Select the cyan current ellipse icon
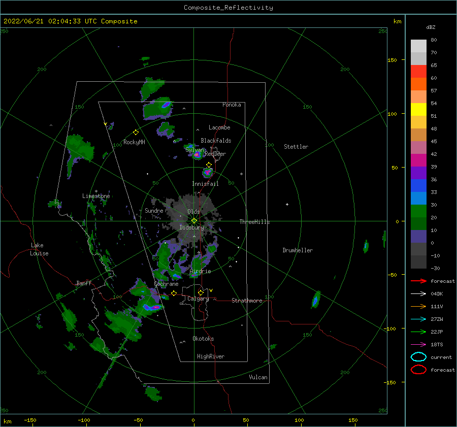457x427 pixels. tap(418, 357)
